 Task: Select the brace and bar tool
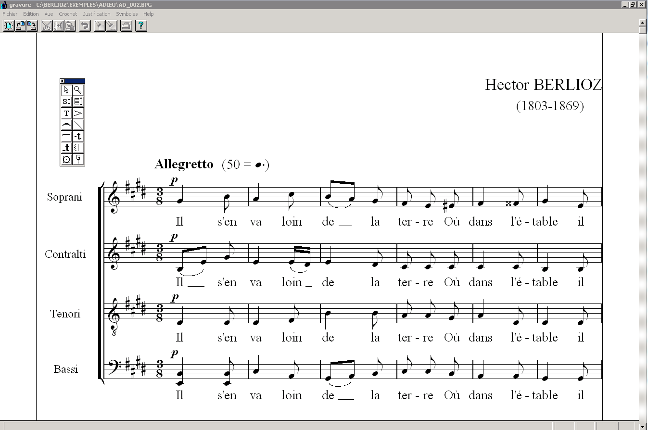click(78, 148)
